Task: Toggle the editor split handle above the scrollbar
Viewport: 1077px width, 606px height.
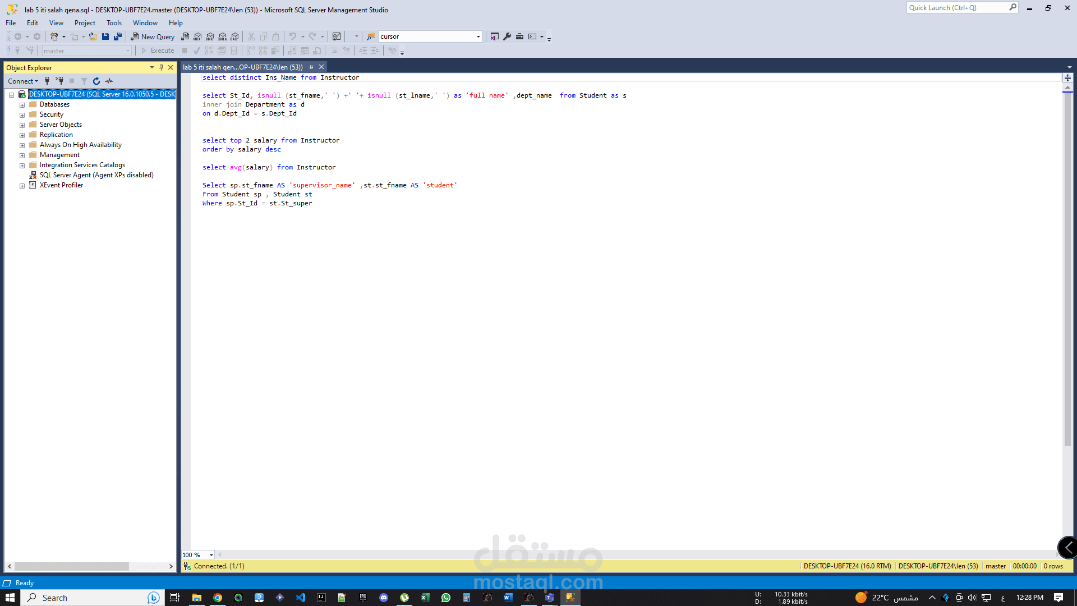Action: click(x=1068, y=78)
